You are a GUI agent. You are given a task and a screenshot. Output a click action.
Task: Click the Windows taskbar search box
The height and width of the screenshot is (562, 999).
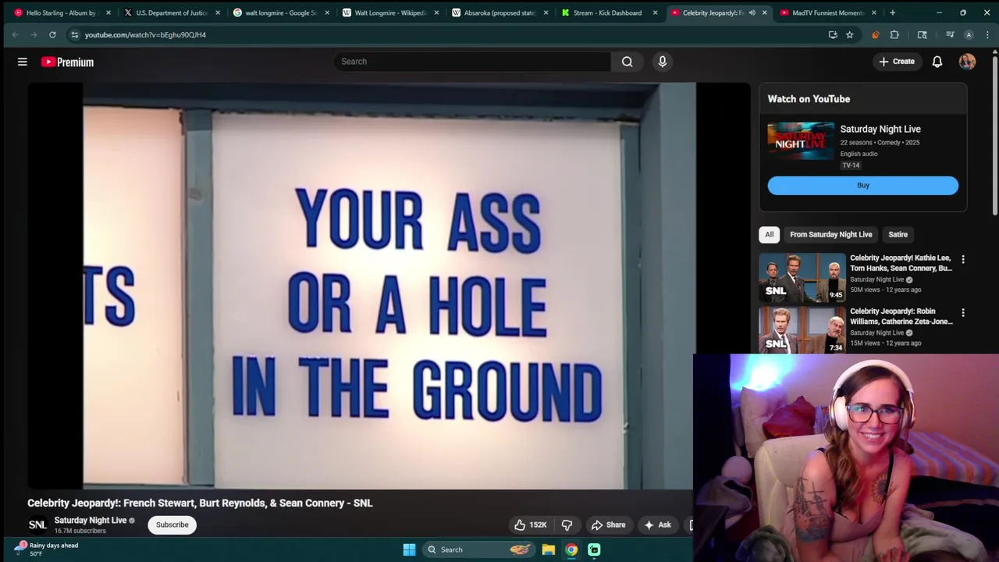click(479, 550)
